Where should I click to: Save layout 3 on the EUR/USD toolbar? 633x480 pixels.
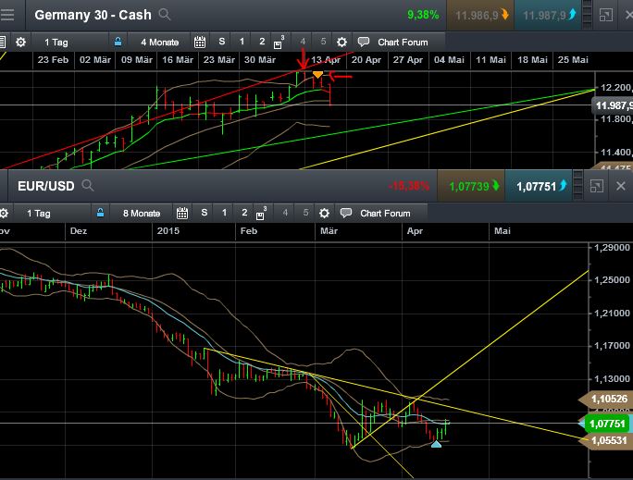[262, 213]
